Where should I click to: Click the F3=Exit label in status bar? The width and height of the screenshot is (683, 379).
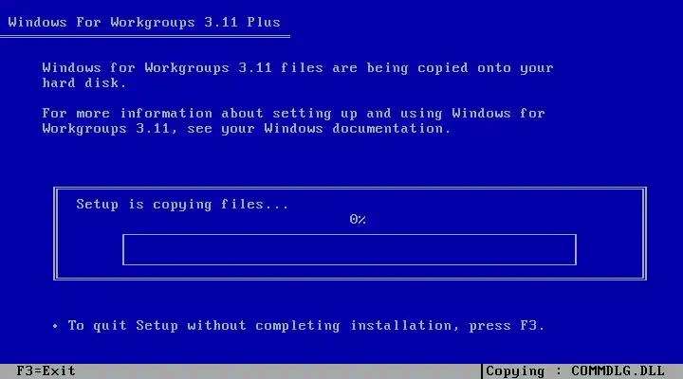[x=46, y=371]
